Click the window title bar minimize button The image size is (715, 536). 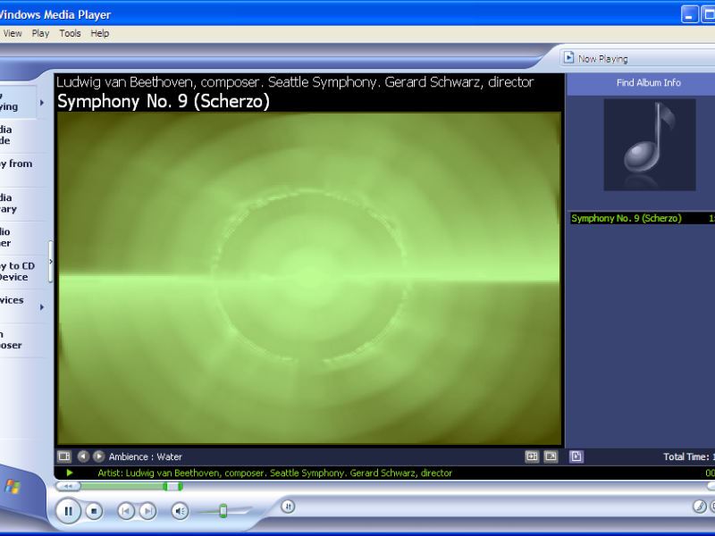[689, 14]
